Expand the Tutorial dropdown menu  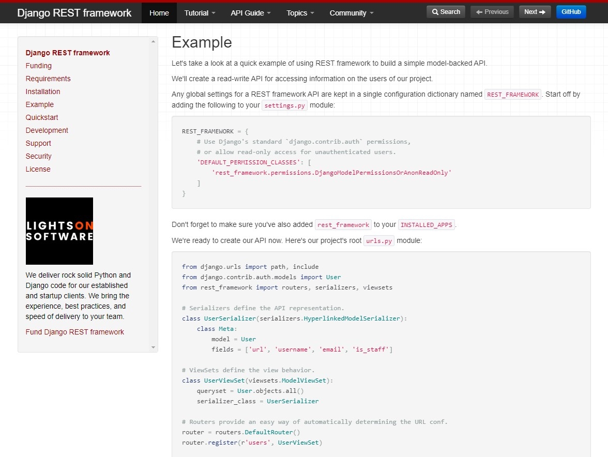200,13
